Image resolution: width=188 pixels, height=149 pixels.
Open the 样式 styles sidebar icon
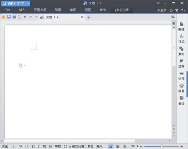[181, 39]
